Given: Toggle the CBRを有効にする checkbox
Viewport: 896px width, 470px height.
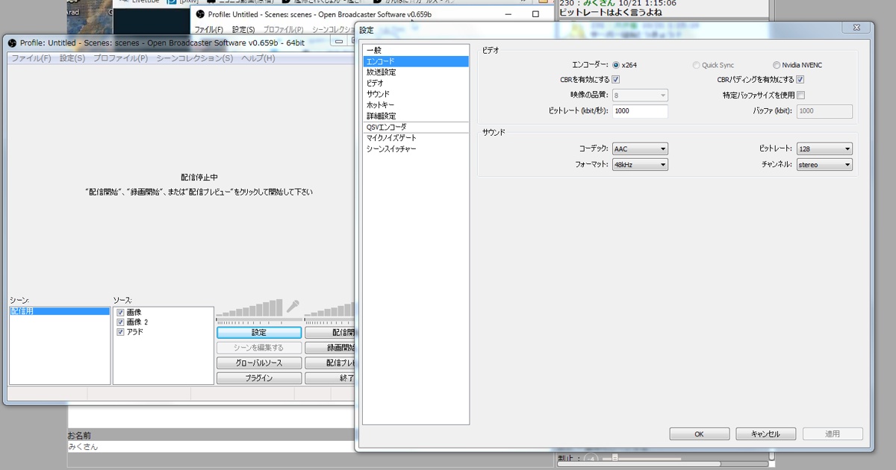Looking at the screenshot, I should (x=616, y=80).
